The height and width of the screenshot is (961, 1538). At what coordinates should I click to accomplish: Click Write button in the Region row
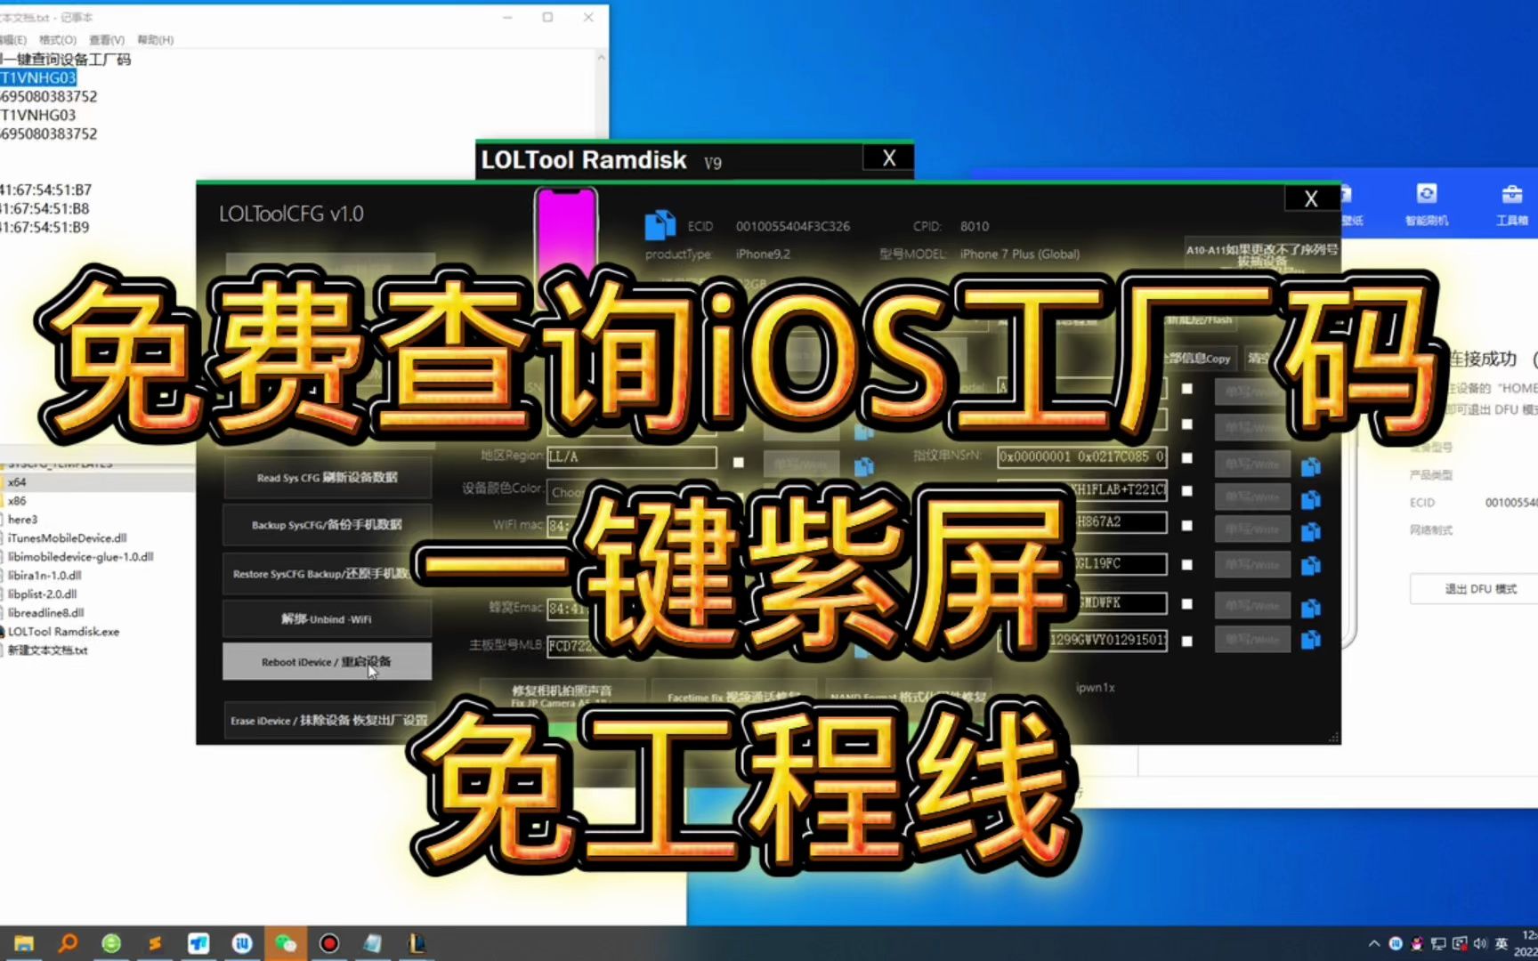(801, 464)
